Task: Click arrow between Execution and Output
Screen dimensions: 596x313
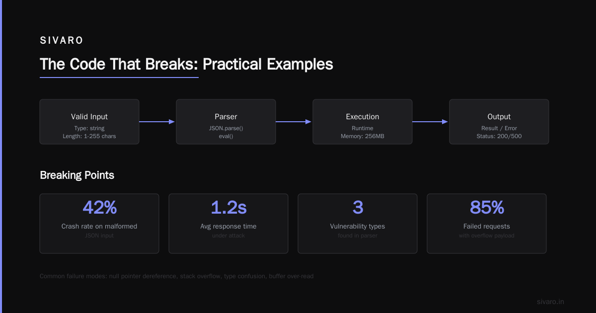Action: click(431, 122)
